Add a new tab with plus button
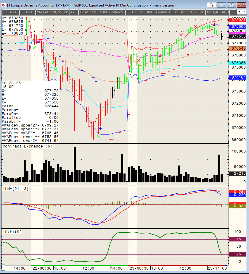The height and width of the screenshot is (274, 249). tap(233, 12)
